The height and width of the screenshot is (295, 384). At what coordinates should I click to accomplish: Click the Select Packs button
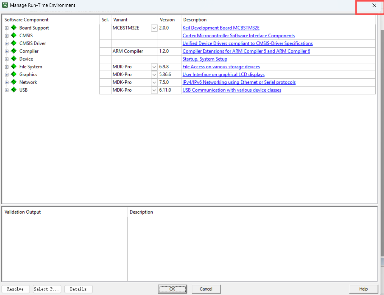point(47,289)
